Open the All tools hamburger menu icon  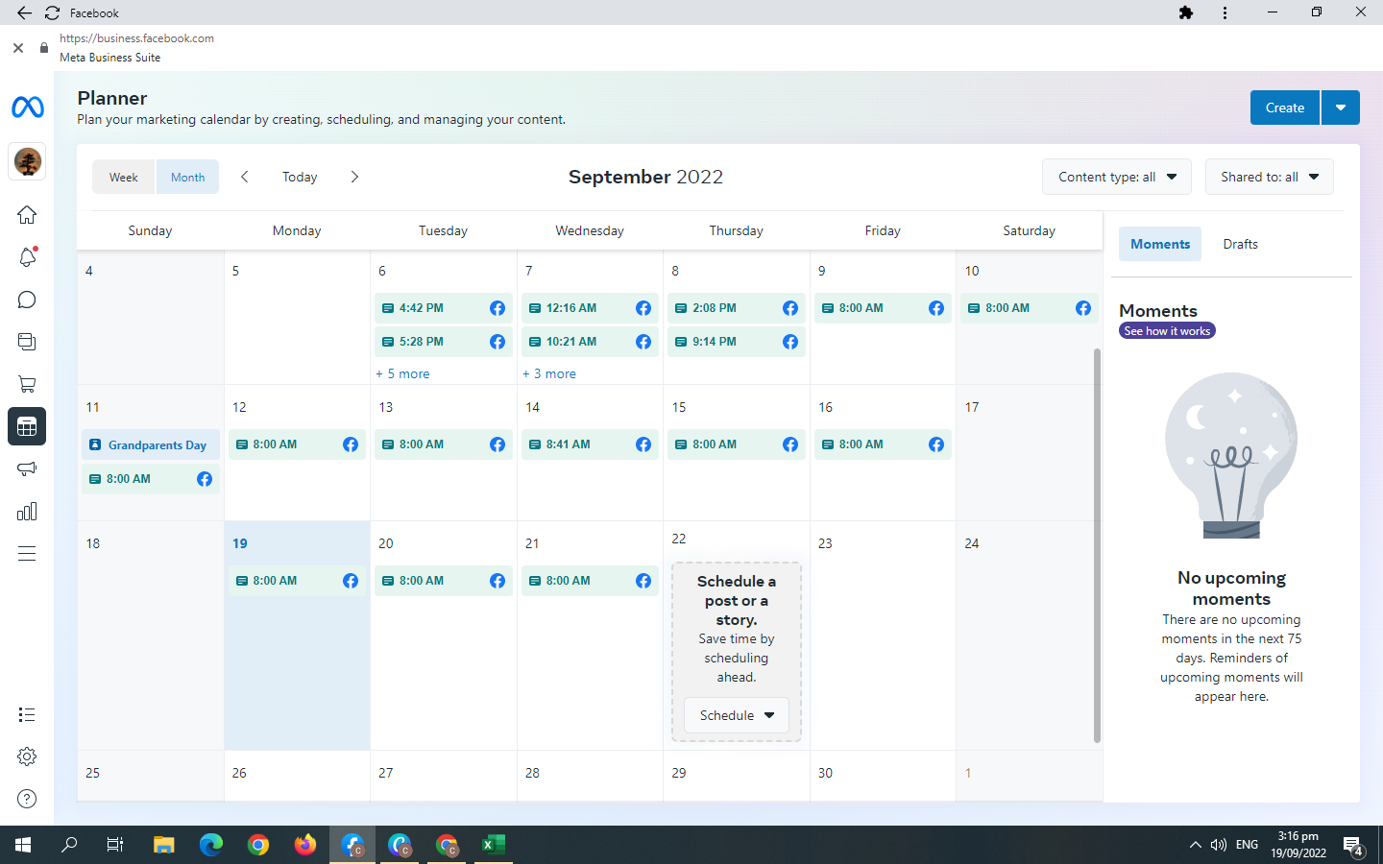point(27,553)
